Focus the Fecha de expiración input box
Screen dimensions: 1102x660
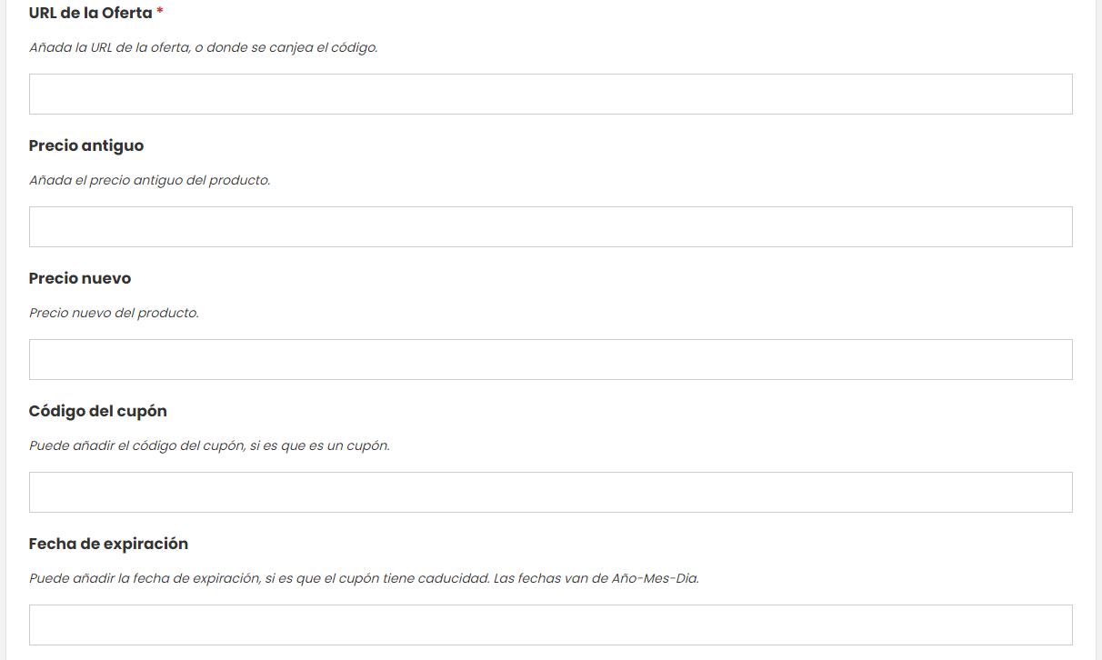[x=550, y=625]
